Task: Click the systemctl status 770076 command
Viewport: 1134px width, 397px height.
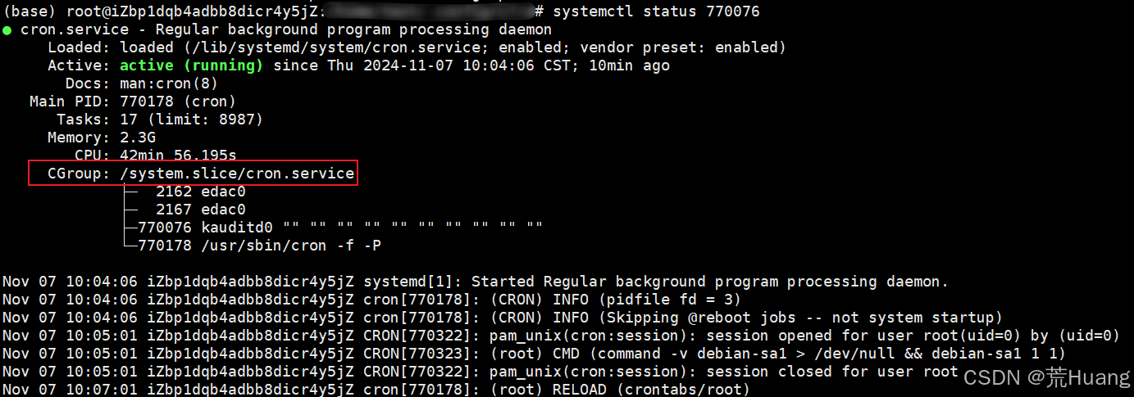Action: tap(657, 11)
